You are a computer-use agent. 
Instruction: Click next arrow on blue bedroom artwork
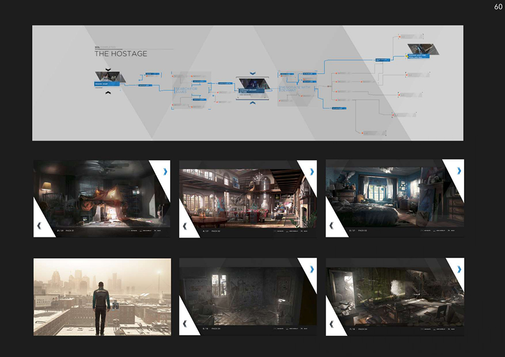[x=459, y=172]
